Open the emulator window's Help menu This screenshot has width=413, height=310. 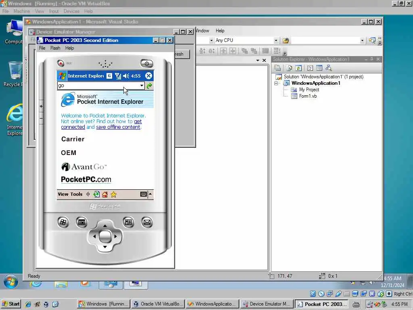pyautogui.click(x=69, y=48)
